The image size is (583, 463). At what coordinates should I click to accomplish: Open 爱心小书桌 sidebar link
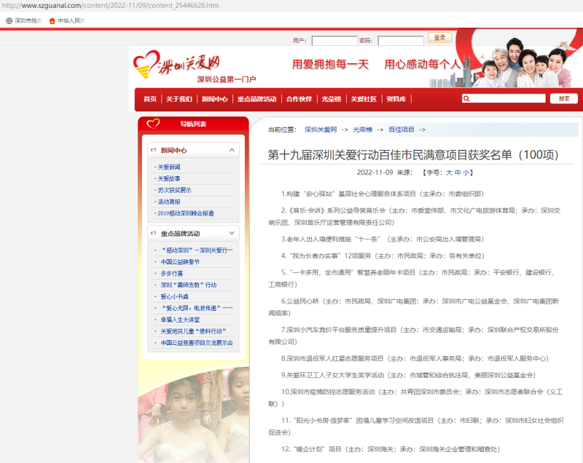(x=174, y=296)
